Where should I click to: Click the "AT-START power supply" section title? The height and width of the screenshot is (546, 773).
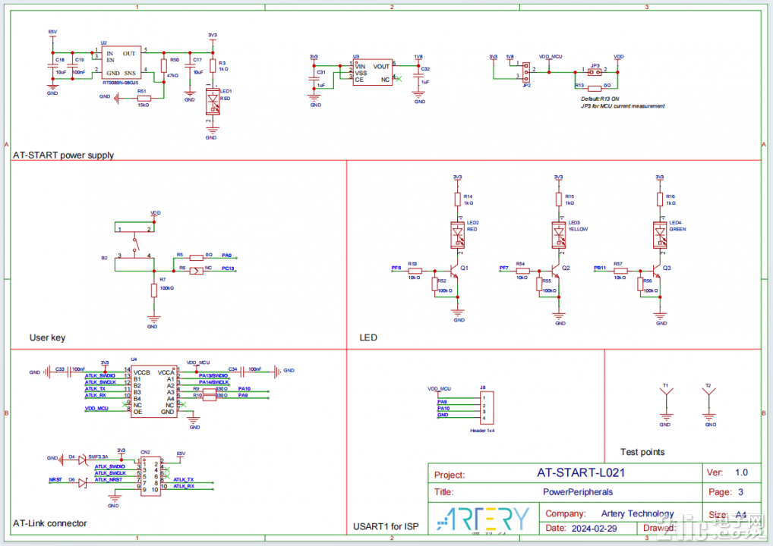63,155
